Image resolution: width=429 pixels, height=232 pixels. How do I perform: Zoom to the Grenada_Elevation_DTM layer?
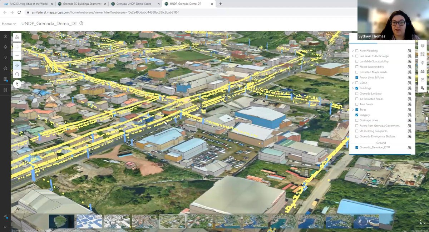coord(410,147)
